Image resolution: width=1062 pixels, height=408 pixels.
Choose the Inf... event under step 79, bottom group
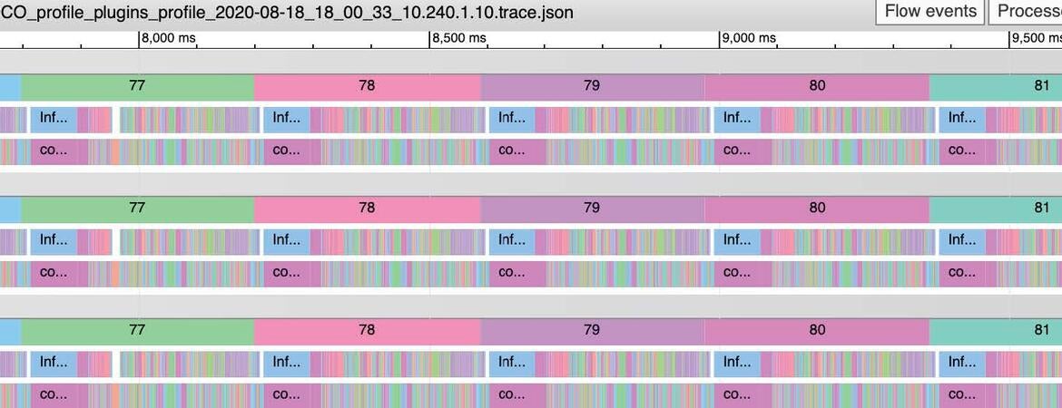pos(512,364)
